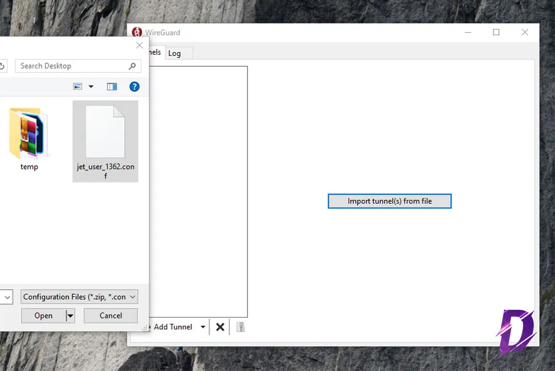Expand the Add Tunnel dropdown arrow
555x371 pixels.
[203, 327]
